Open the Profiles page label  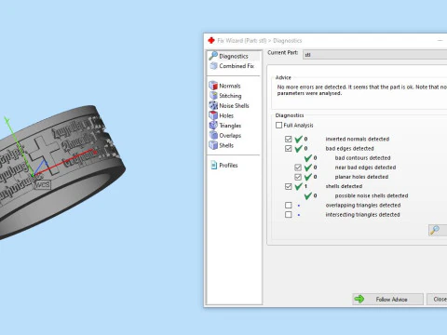(228, 166)
